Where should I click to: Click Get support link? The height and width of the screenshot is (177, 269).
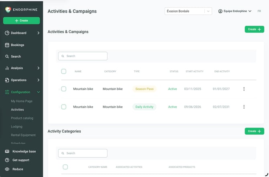point(21,160)
